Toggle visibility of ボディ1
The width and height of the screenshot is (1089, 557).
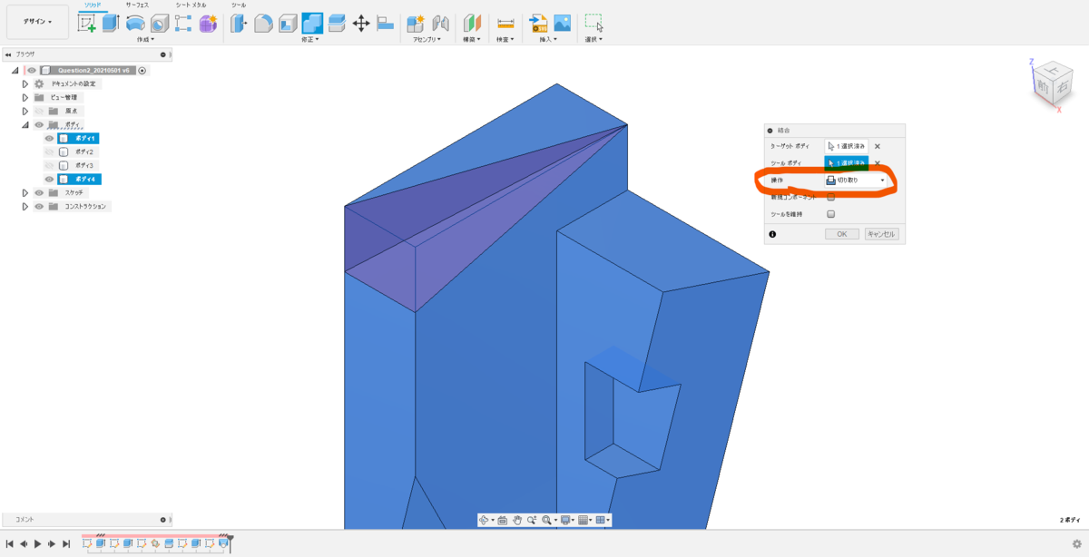(x=50, y=139)
